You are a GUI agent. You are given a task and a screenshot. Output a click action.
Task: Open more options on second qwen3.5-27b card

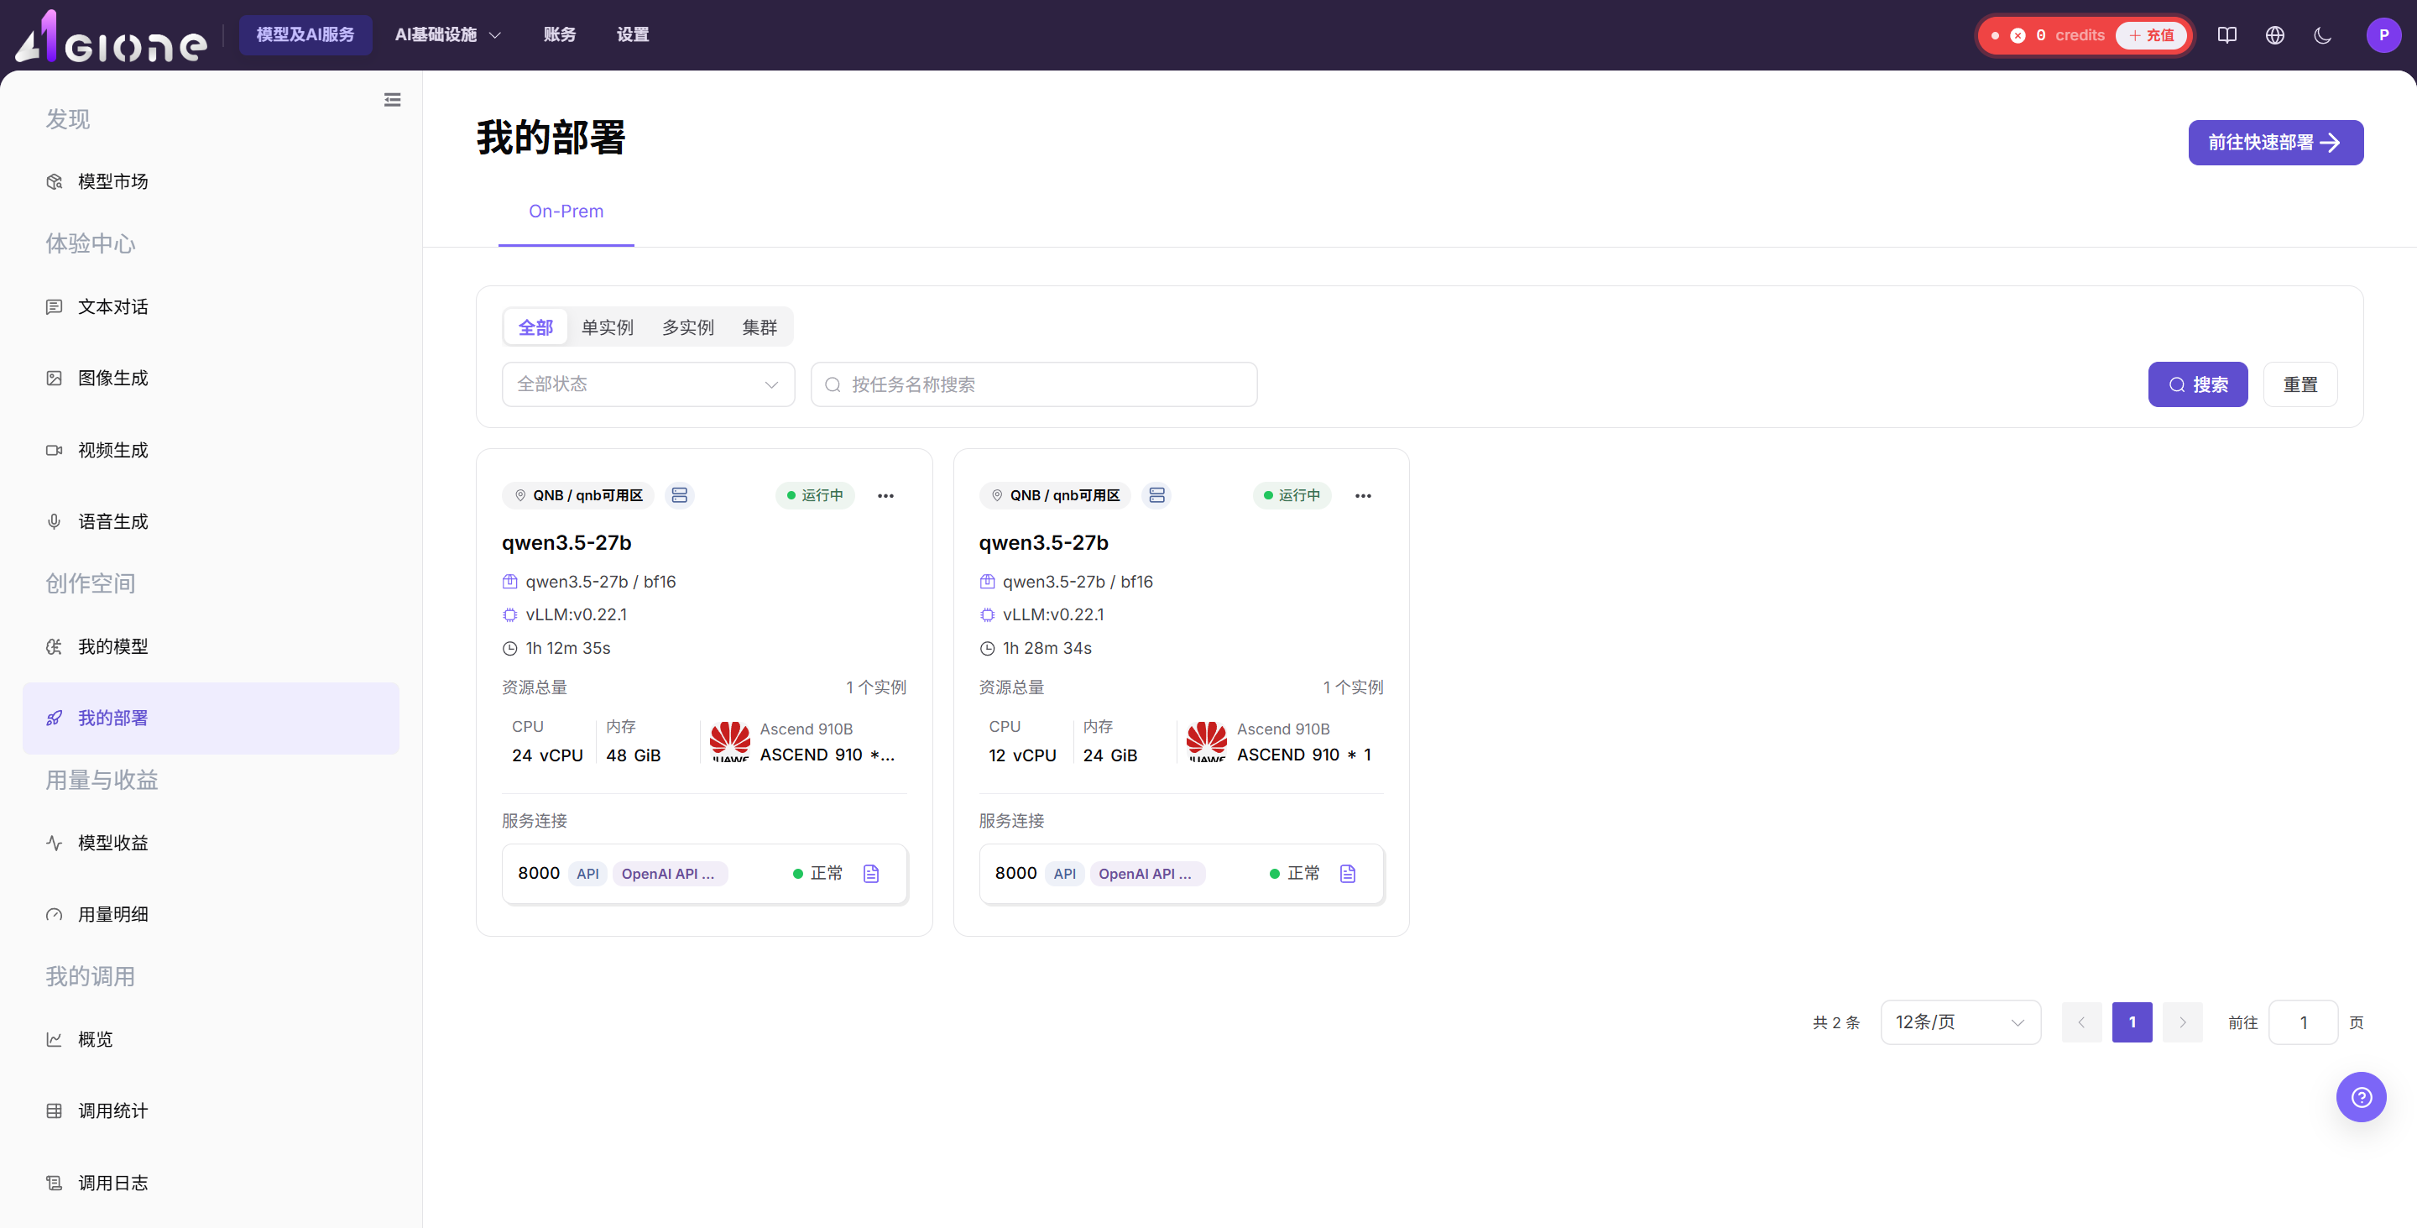(1362, 495)
